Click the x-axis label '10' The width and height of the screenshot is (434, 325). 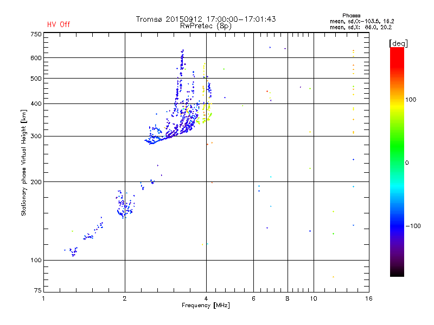[314, 298]
